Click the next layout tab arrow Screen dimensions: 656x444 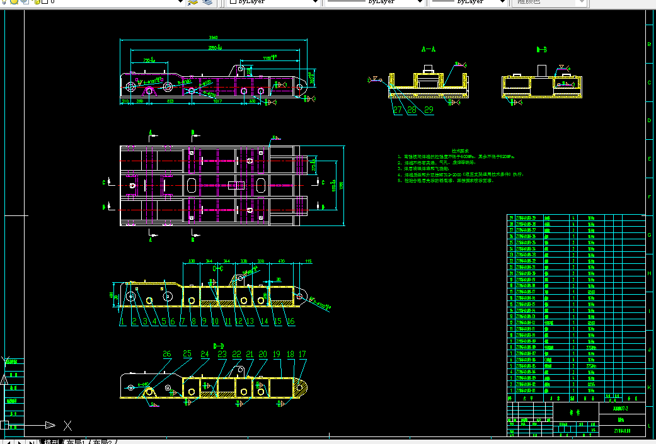pos(20,441)
